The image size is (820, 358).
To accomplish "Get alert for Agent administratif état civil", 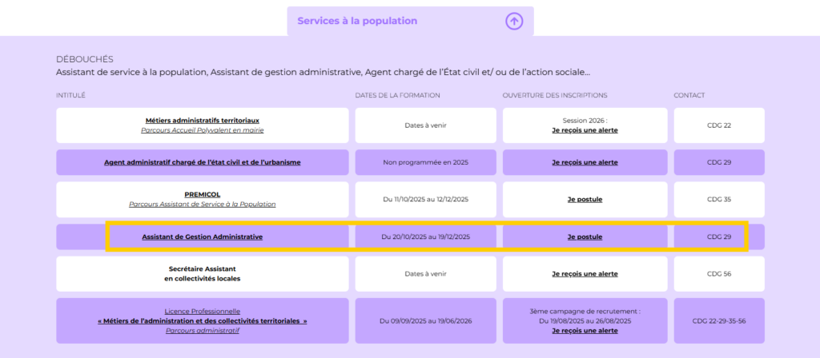I will tap(585, 162).
